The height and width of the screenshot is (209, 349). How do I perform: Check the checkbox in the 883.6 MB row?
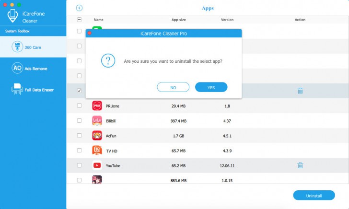[79, 180]
